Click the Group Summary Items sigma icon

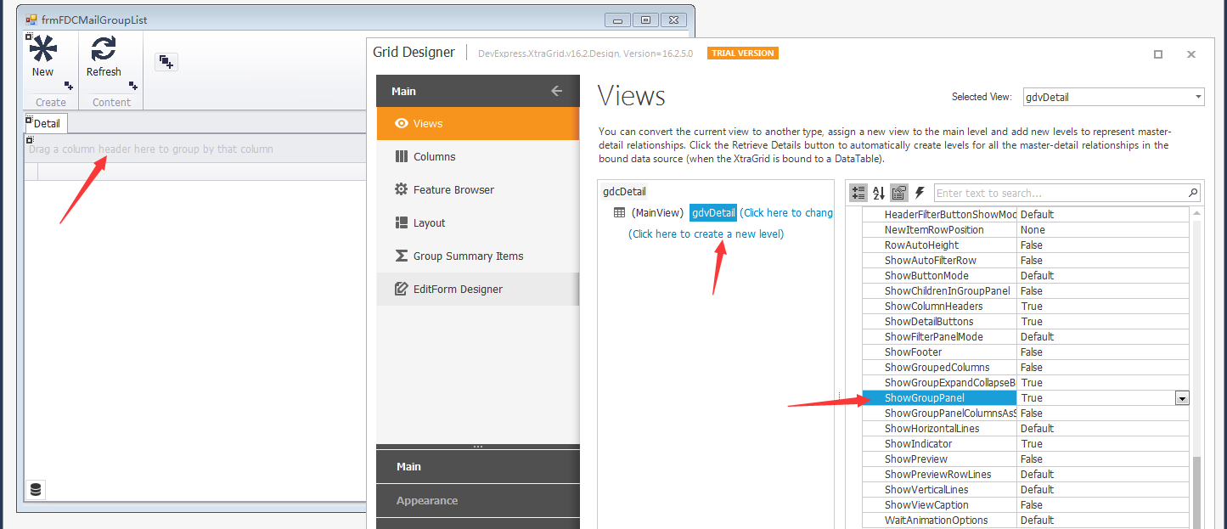tap(402, 256)
